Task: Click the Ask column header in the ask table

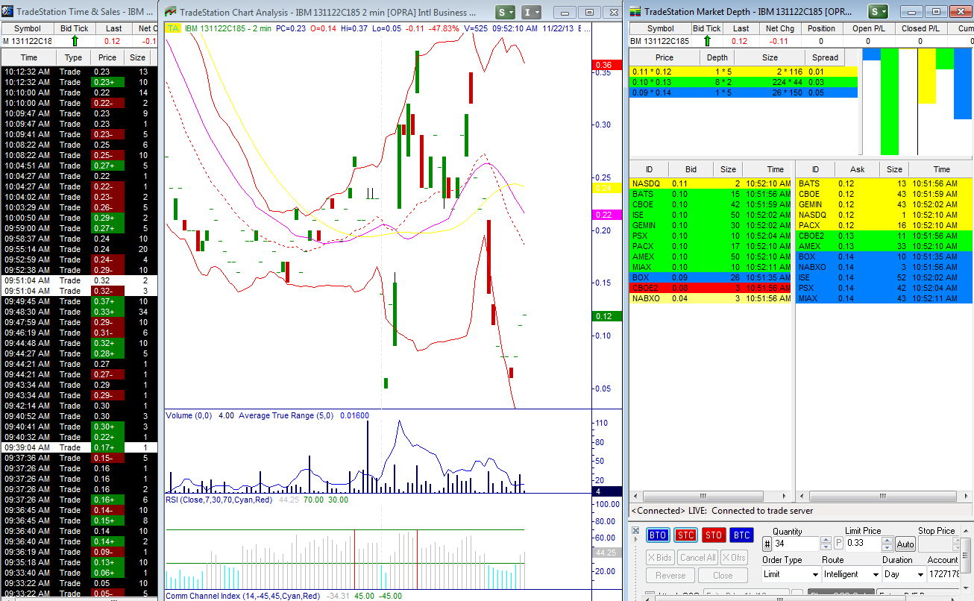Action: click(858, 169)
